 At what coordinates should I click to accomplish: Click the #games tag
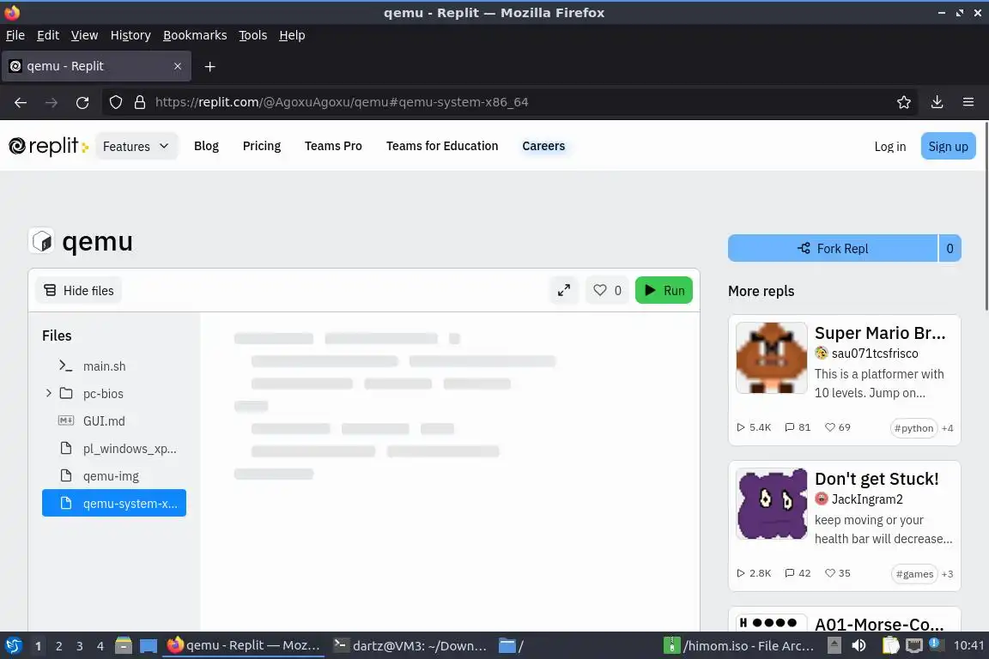pyautogui.click(x=914, y=574)
